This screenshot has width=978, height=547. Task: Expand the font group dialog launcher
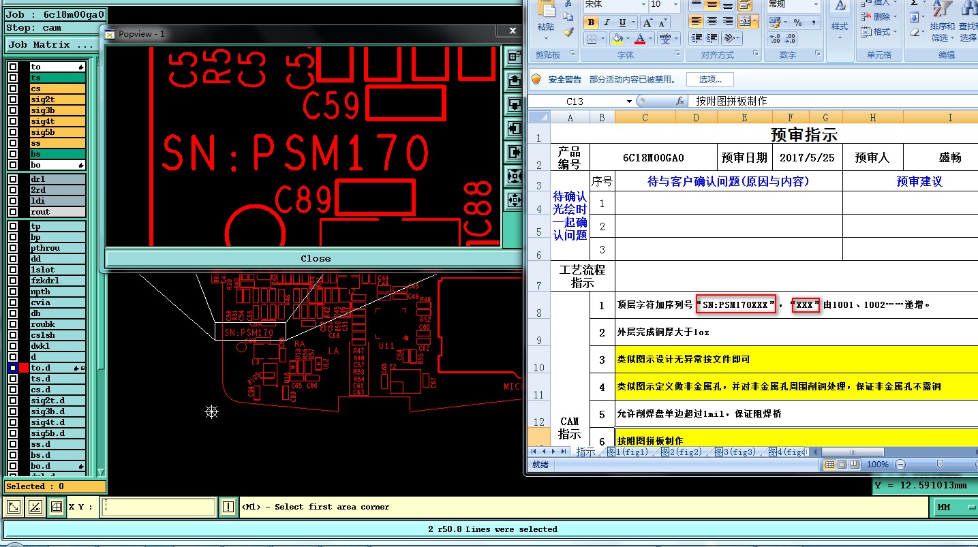(x=677, y=53)
